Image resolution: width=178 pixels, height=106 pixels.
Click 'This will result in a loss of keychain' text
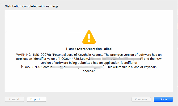131,67
